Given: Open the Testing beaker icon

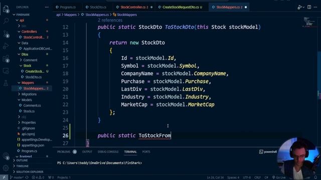Looking at the screenshot, I should [x=6, y=83].
